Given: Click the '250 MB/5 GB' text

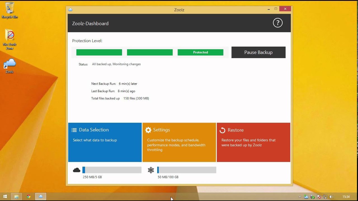Looking at the screenshot, I should (92, 177).
